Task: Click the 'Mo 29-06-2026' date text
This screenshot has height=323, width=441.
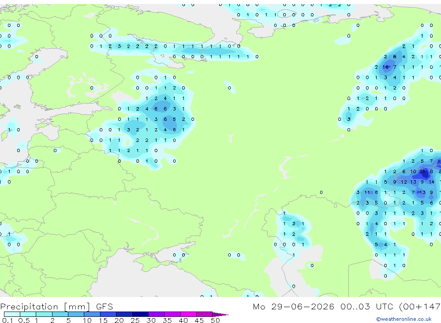Action: tap(293, 306)
